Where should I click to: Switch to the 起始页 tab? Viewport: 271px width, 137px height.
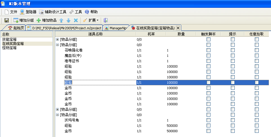click(x=16, y=28)
